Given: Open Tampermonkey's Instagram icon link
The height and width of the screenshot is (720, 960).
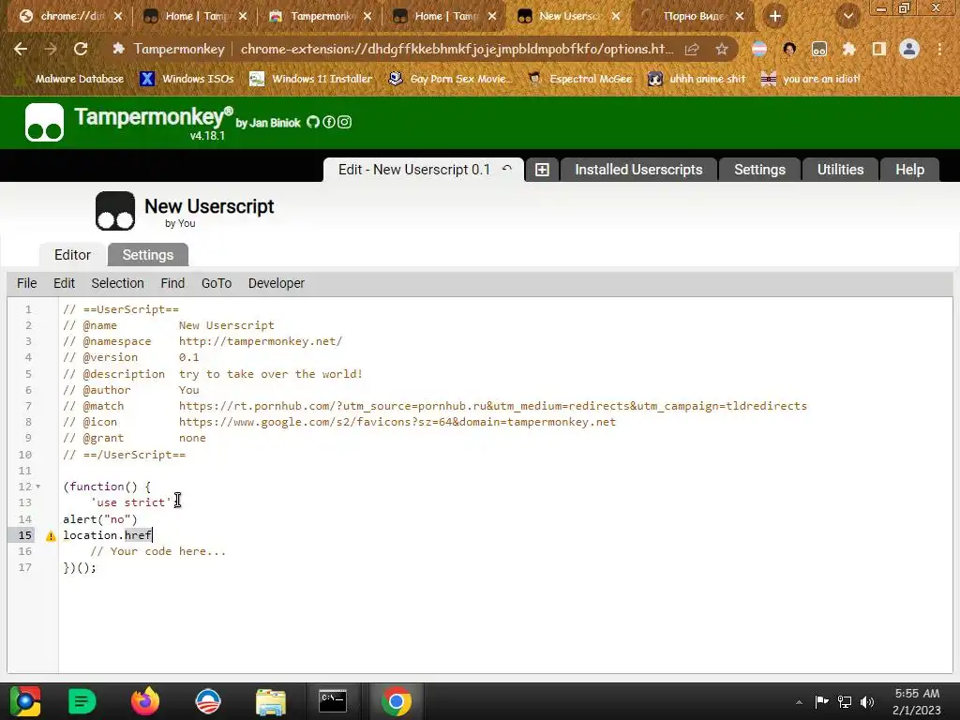Looking at the screenshot, I should [x=345, y=122].
